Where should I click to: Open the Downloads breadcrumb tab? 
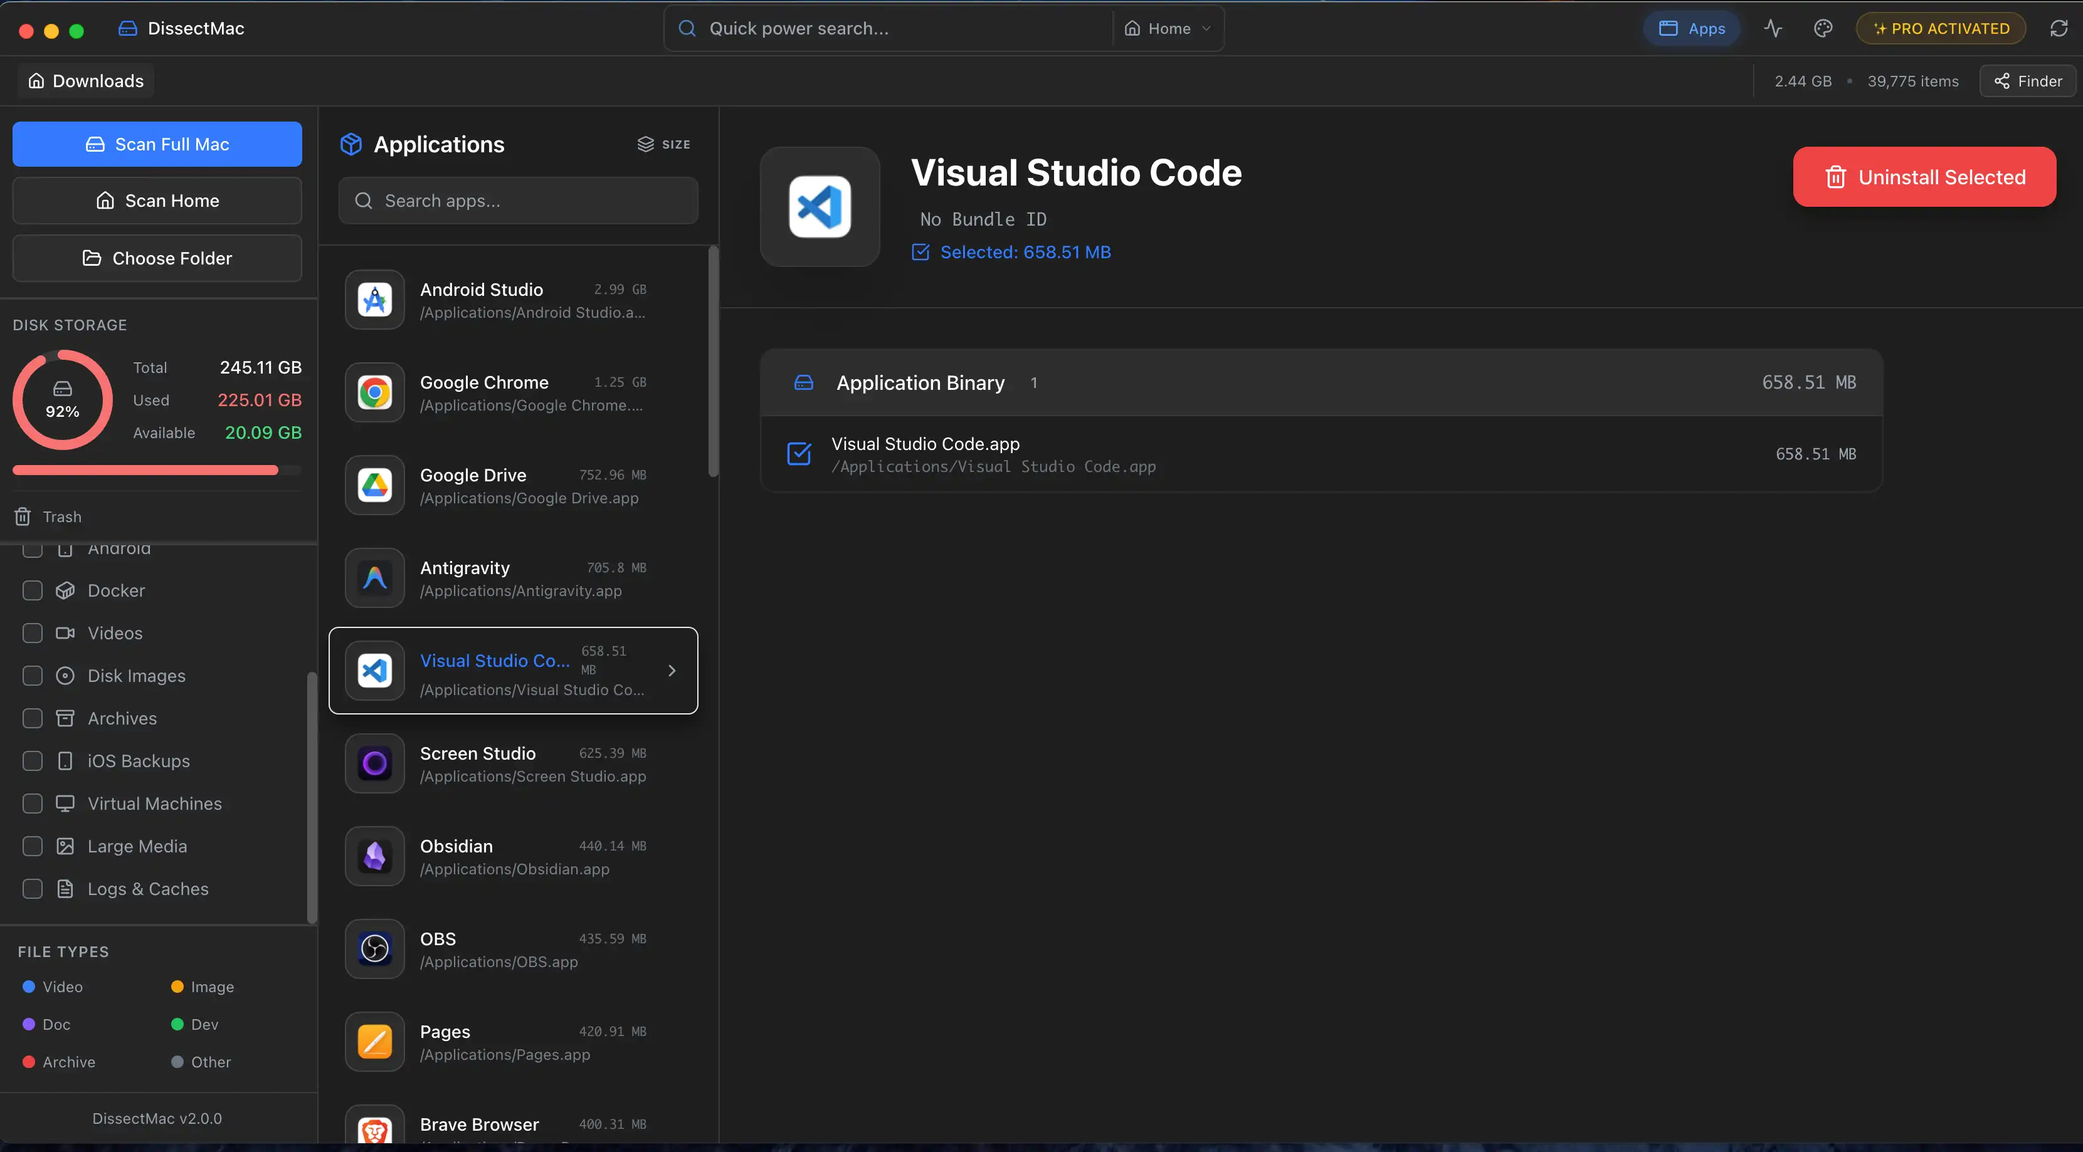tap(86, 81)
